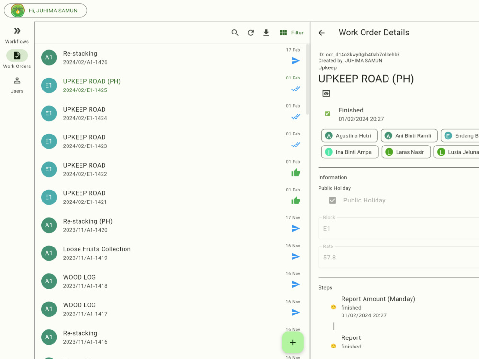The height and width of the screenshot is (359, 479).
Task: Open UPKEEP ROAD order 2024/02/E1-1424
Action: click(x=171, y=113)
